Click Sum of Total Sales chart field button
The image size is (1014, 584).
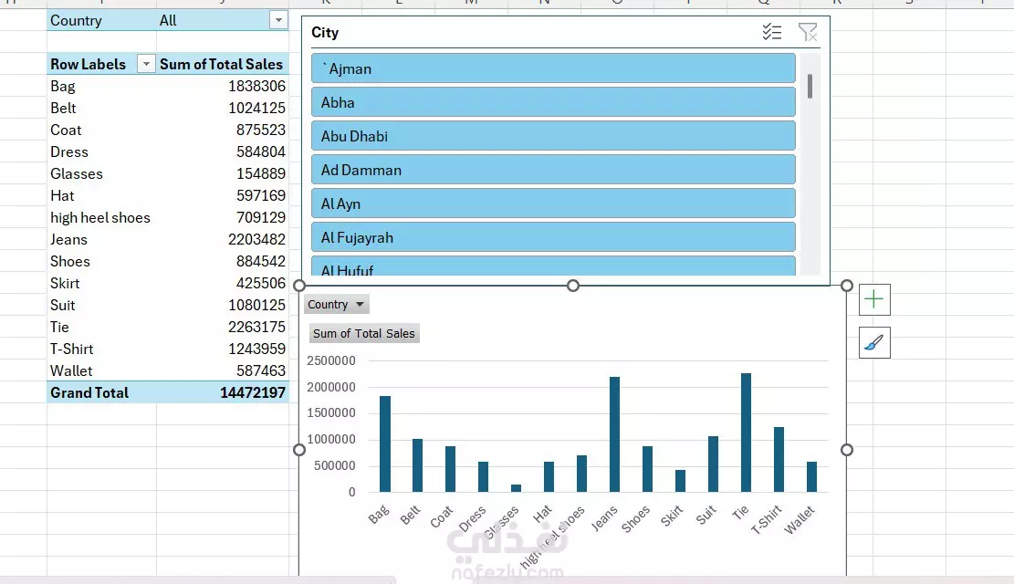pos(364,333)
